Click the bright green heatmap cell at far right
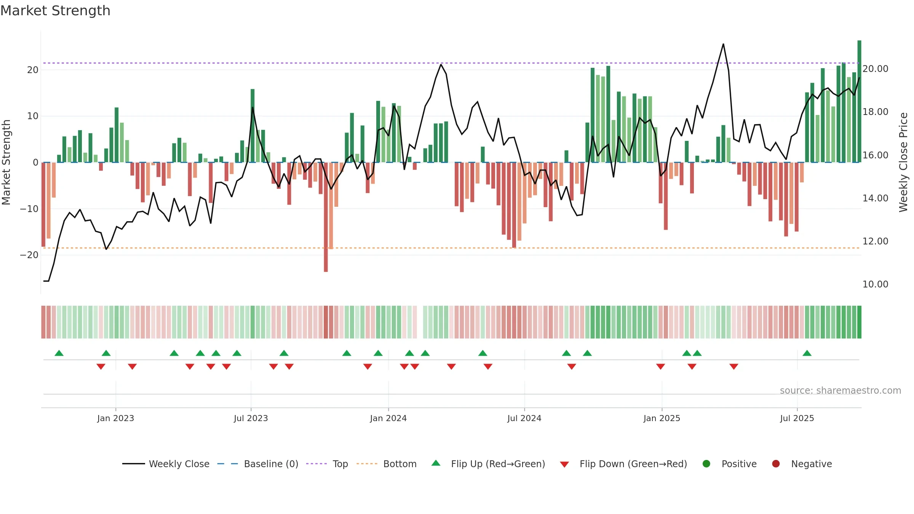914x514 pixels. [x=859, y=322]
